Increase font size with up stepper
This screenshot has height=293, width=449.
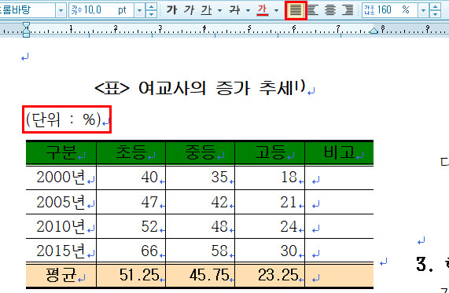tap(151, 7)
